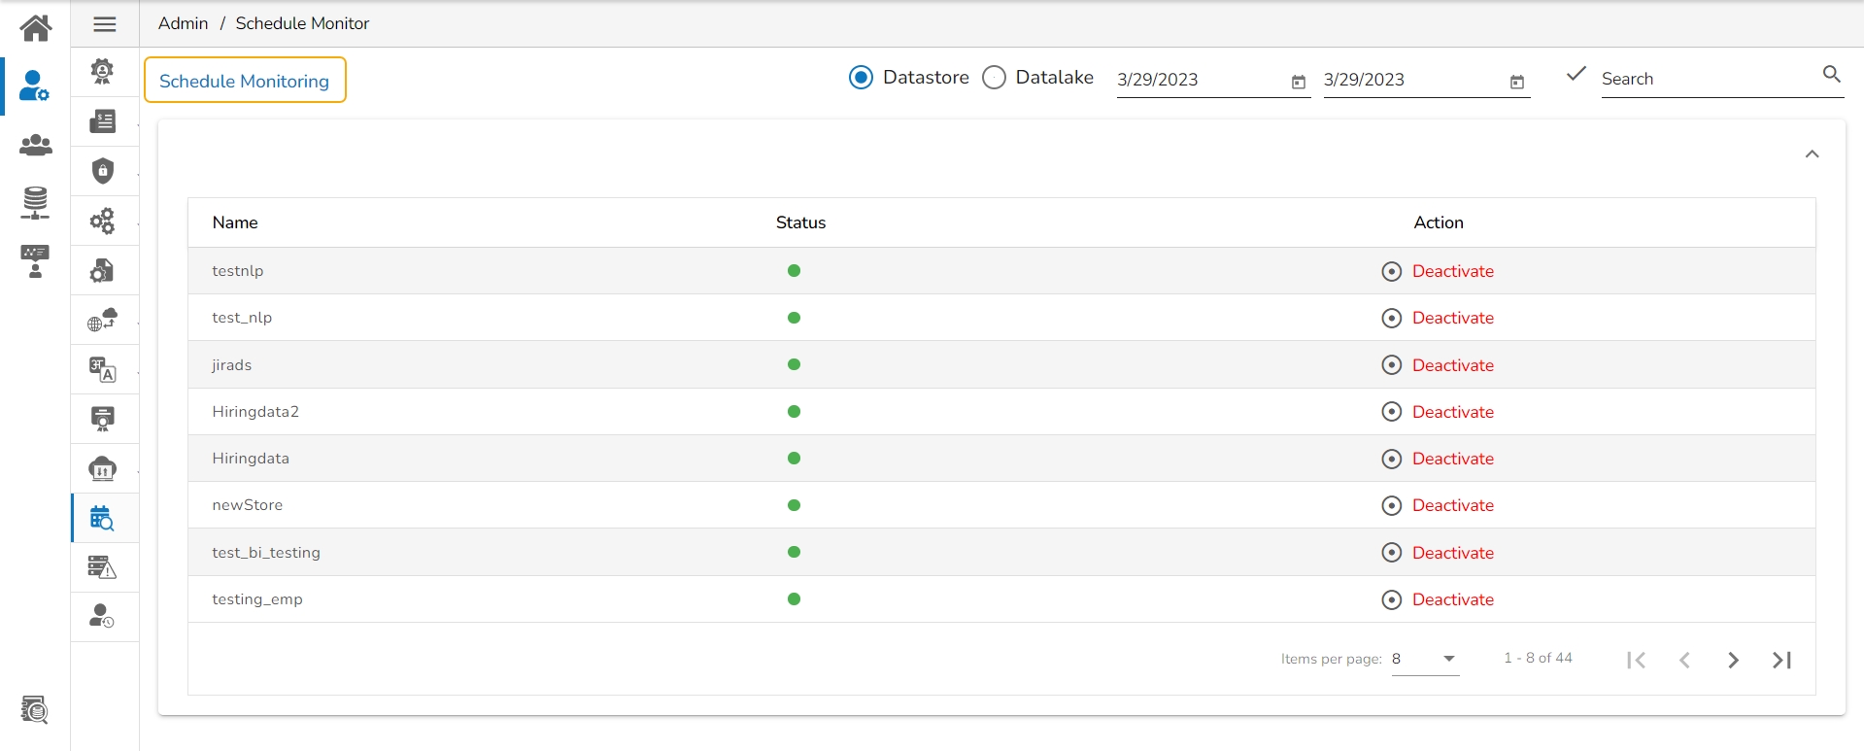Viewport: 1864px width, 751px height.
Task: Open the Schedule Monitor calendar sidebar icon
Action: tap(102, 518)
